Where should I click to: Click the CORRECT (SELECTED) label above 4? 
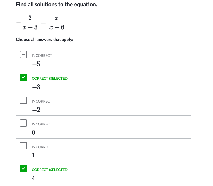point(50,170)
